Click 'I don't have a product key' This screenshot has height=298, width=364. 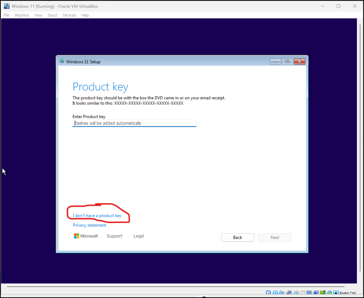pos(97,216)
